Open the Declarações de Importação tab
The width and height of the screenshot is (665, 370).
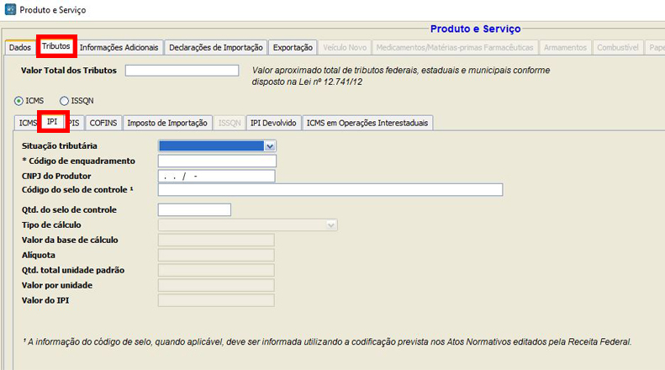click(216, 48)
